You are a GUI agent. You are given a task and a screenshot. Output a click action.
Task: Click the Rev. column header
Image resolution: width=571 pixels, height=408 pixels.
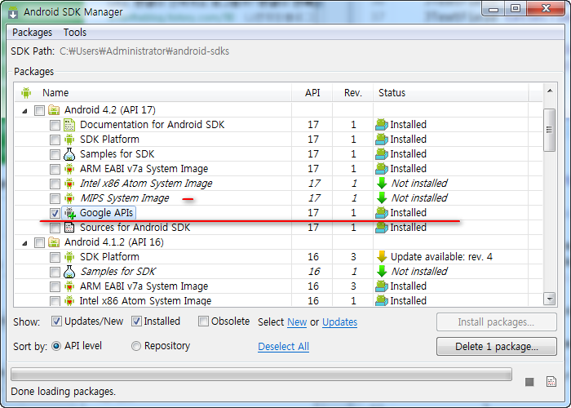point(353,93)
